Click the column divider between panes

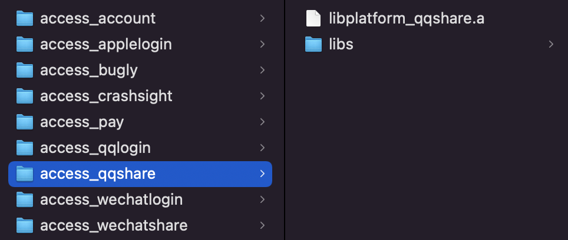click(x=285, y=120)
